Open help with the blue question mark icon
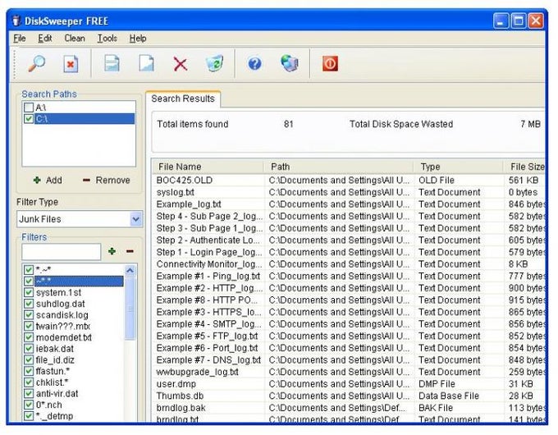Screen dimensions: 558x435 point(254,64)
